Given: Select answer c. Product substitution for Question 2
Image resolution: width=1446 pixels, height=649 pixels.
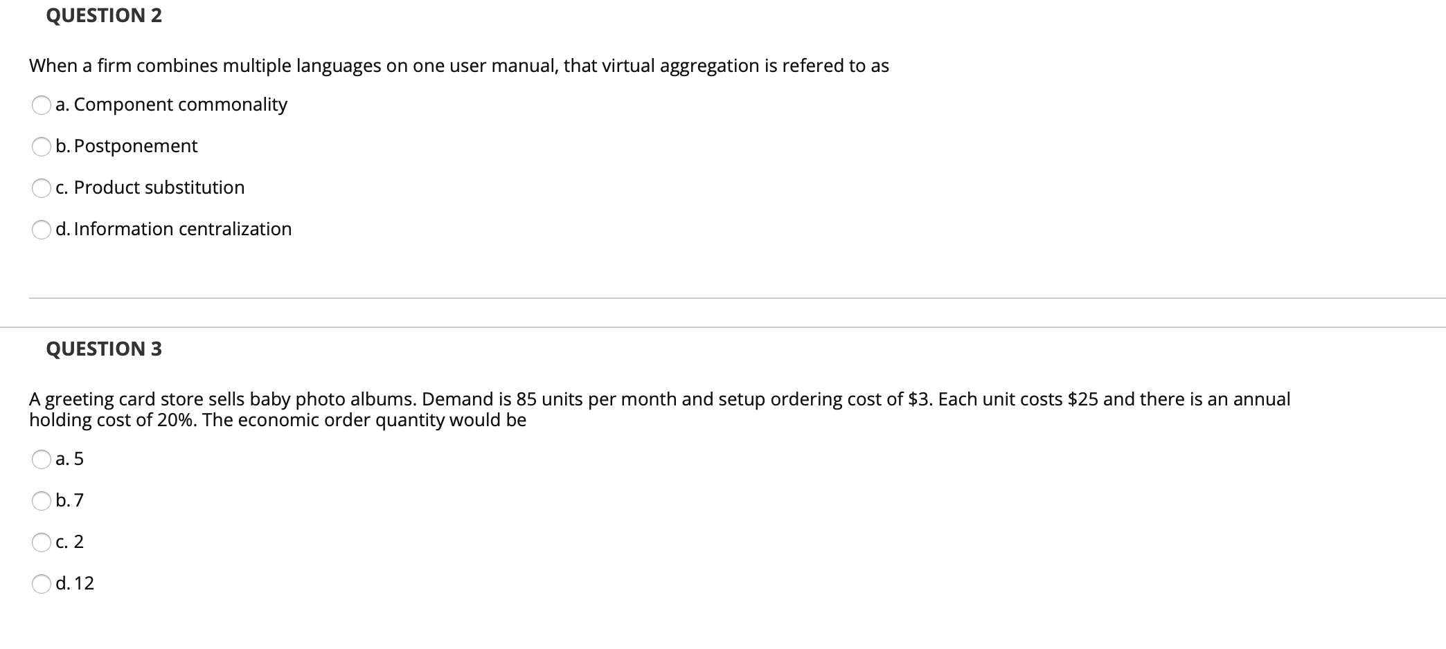Looking at the screenshot, I should pyautogui.click(x=42, y=188).
